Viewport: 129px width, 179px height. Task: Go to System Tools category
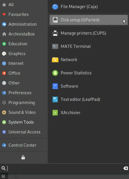point(21,122)
